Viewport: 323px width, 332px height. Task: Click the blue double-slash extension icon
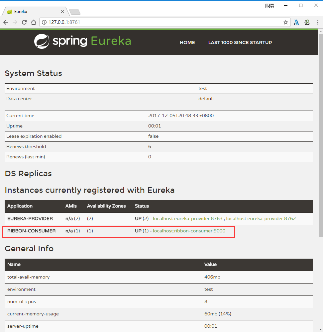click(x=296, y=22)
